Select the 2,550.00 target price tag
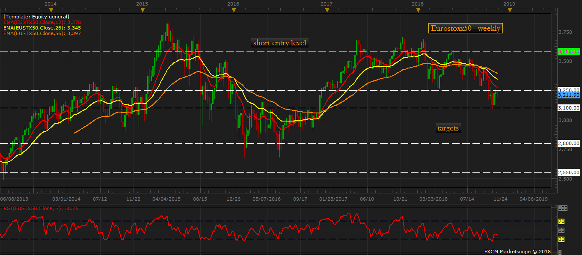This screenshot has width=582, height=255. 569,173
